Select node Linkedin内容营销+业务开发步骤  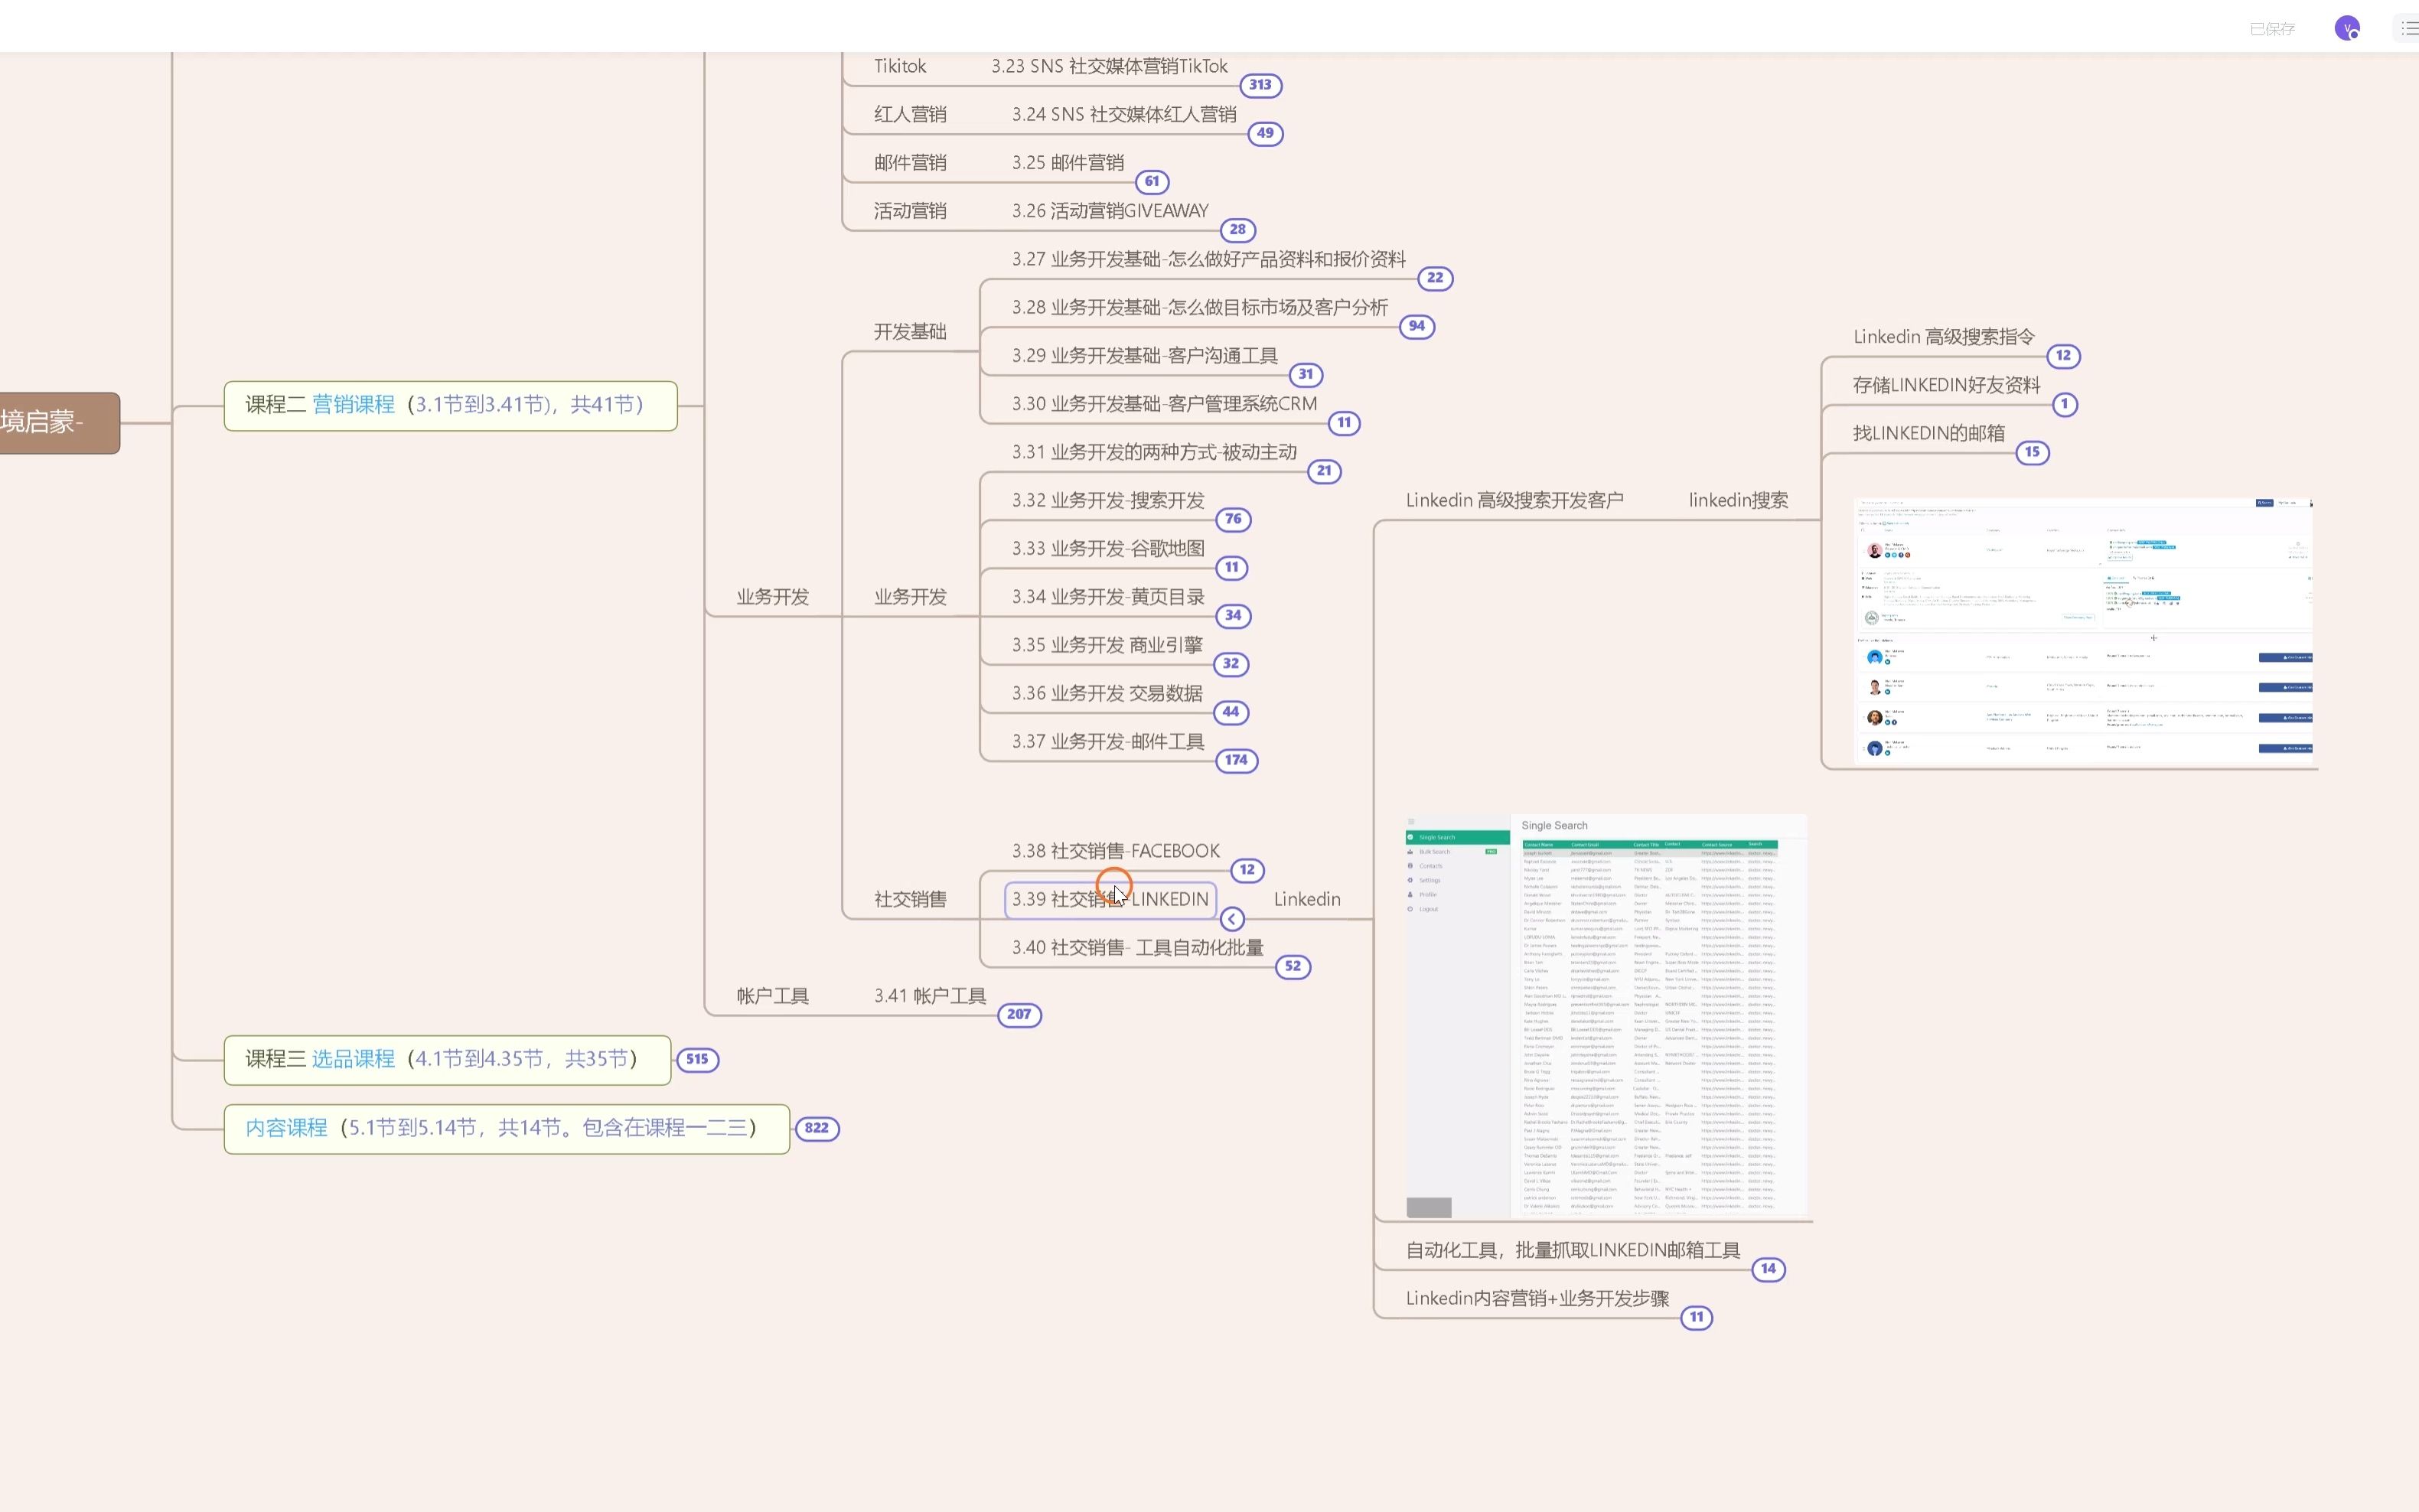(x=1537, y=1298)
